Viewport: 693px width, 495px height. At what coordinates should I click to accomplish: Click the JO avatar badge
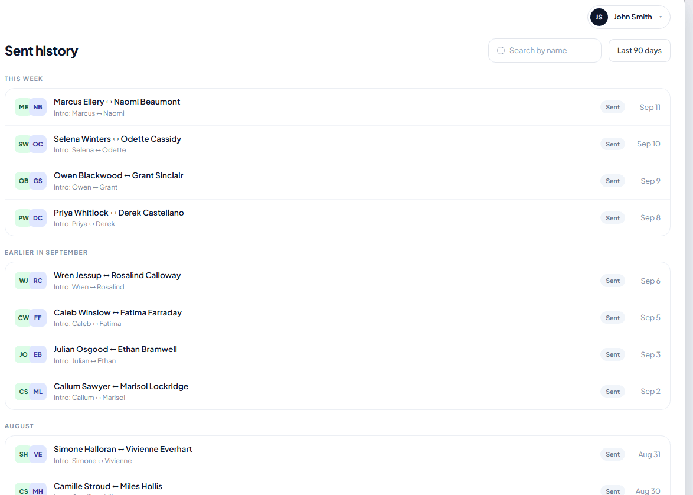pyautogui.click(x=23, y=354)
